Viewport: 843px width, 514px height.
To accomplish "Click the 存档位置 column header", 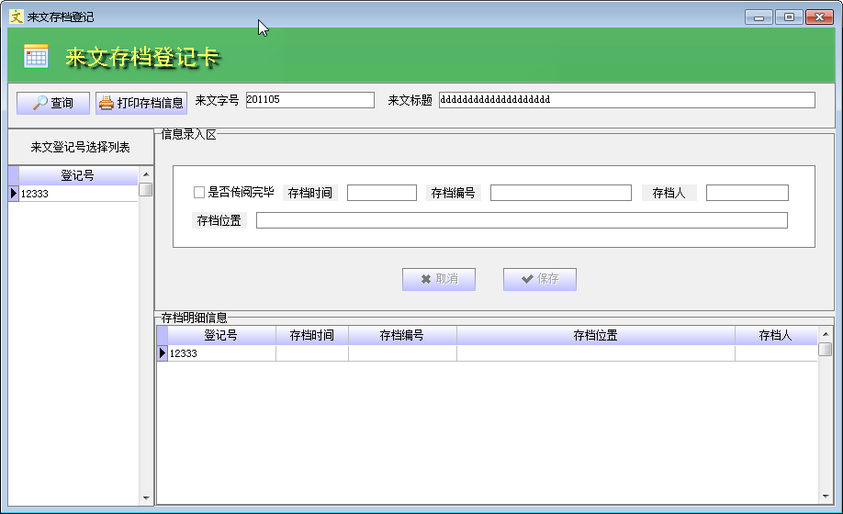I will pyautogui.click(x=595, y=336).
